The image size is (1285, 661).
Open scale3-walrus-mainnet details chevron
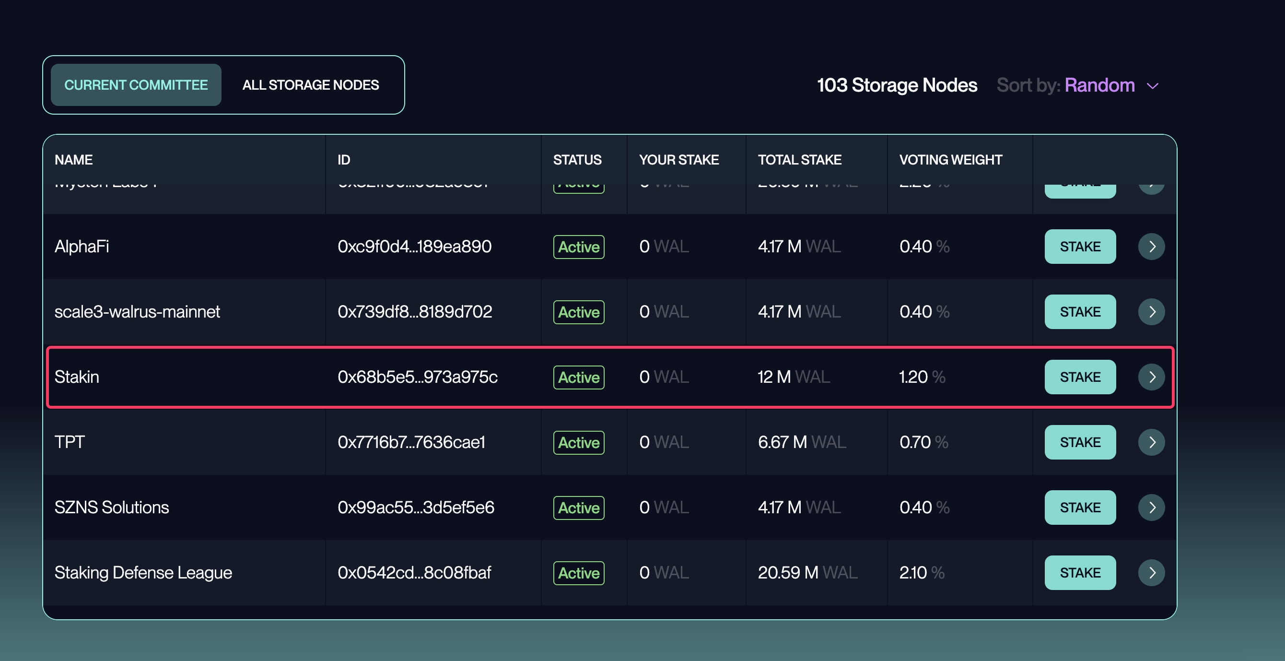pyautogui.click(x=1151, y=312)
